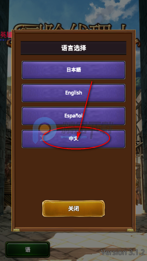147x261 pixels.
Task: Click the watermark website URL text
Action: click(x=73, y=137)
